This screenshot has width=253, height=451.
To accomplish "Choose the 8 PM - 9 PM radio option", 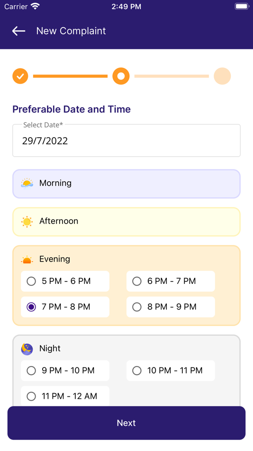I will coord(171,307).
